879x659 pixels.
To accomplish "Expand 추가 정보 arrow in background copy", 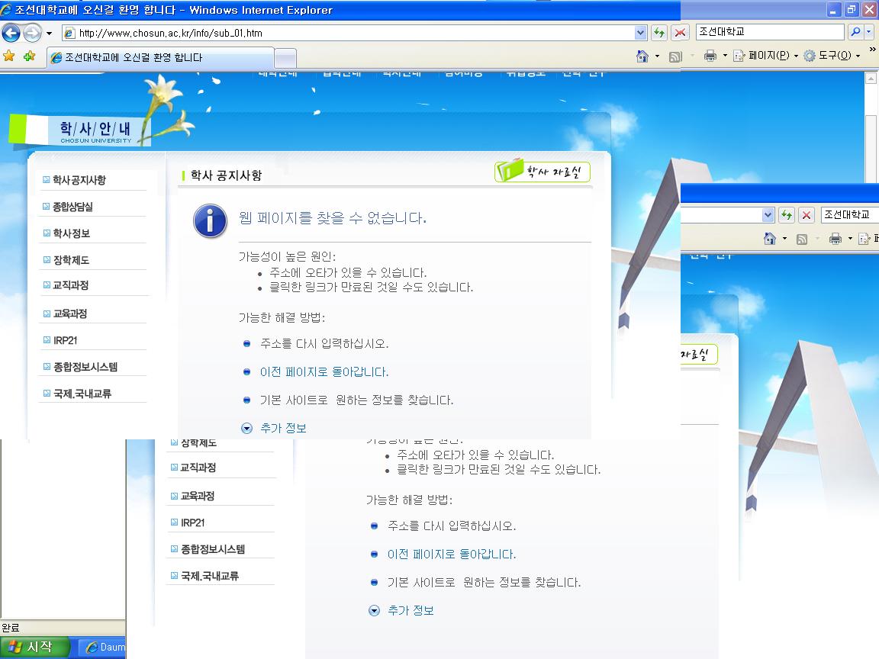I will (x=374, y=611).
